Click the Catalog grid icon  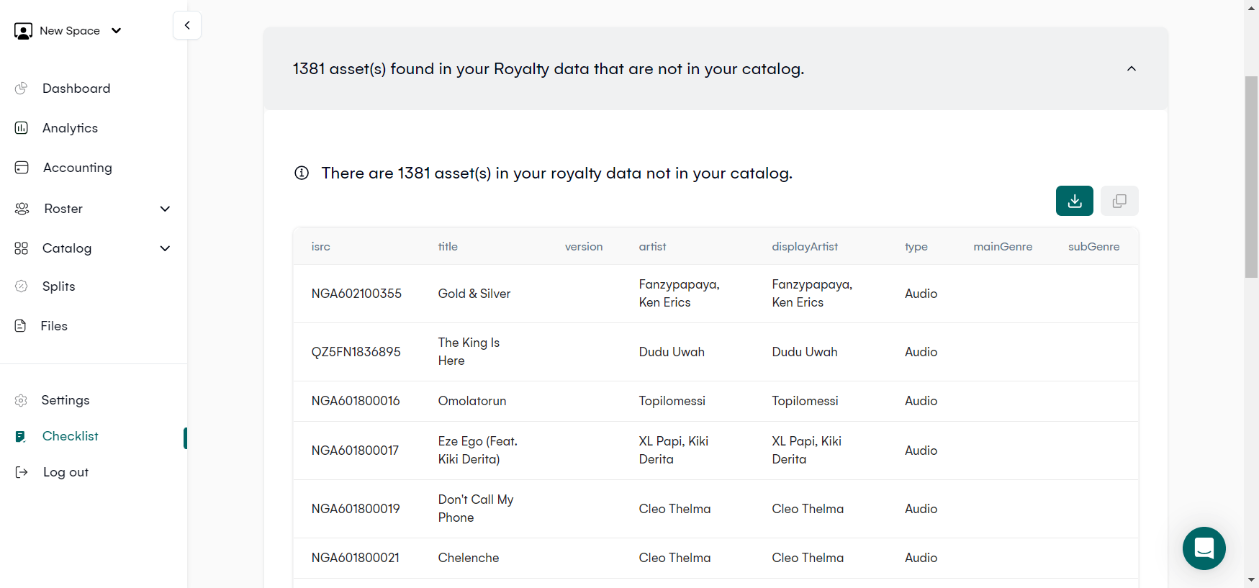tap(22, 248)
